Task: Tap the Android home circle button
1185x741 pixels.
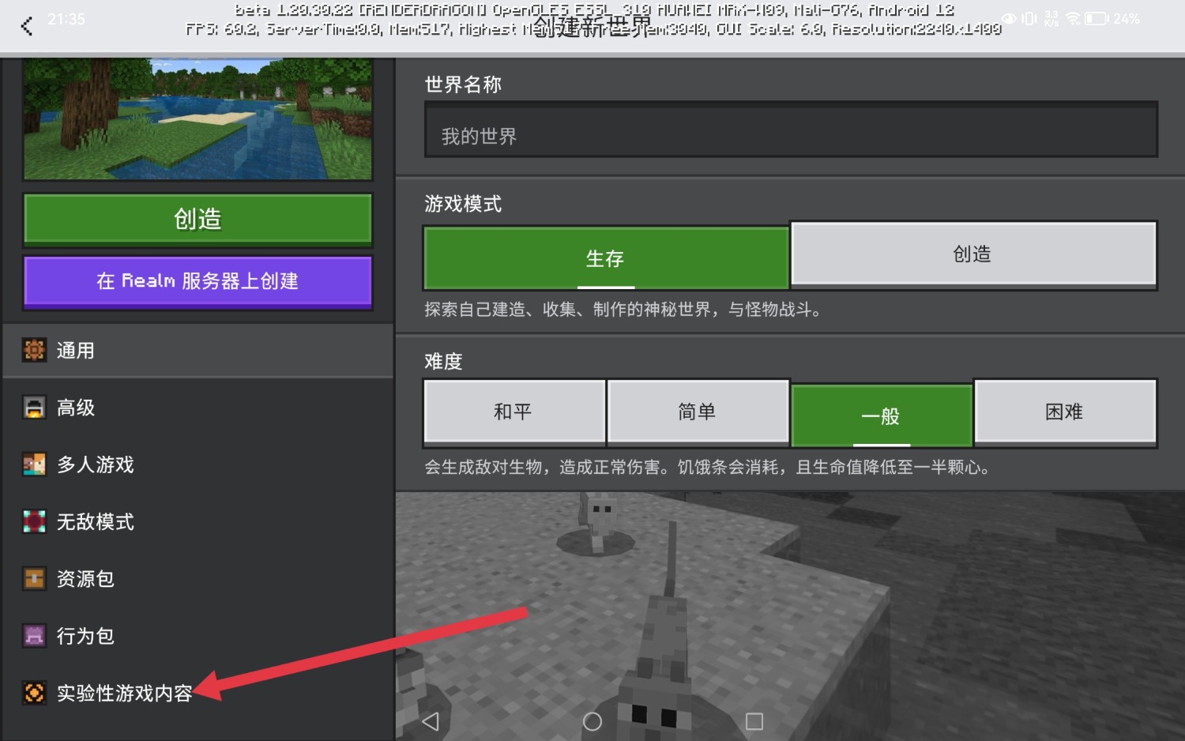Action: tap(592, 721)
